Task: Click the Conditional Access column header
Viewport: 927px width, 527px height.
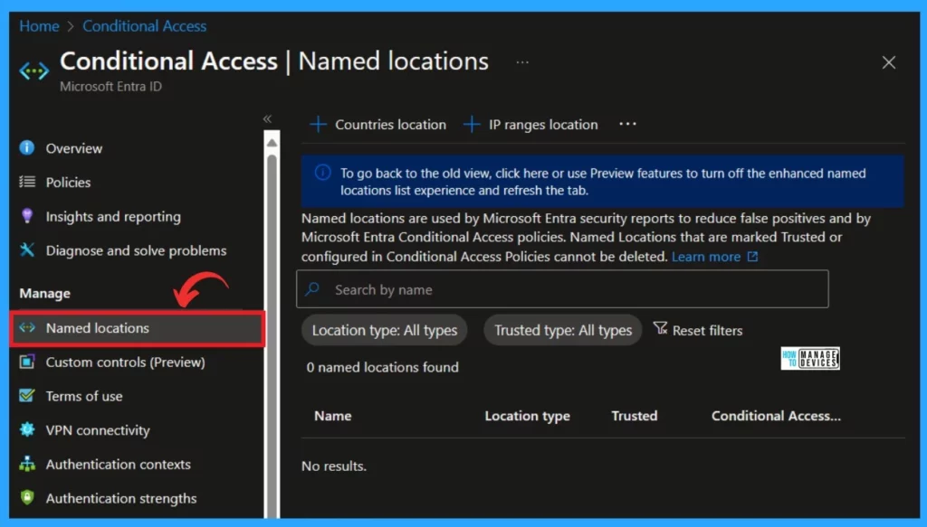Action: tap(776, 416)
